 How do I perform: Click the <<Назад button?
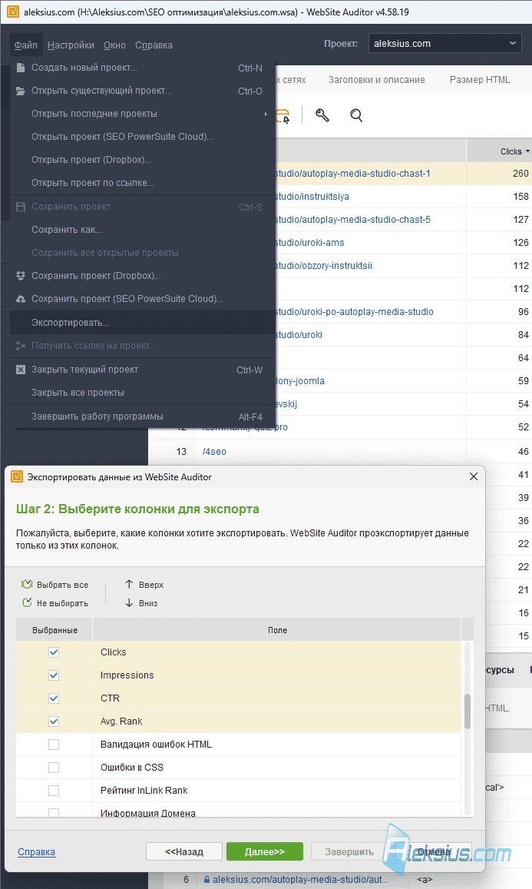pos(184,851)
